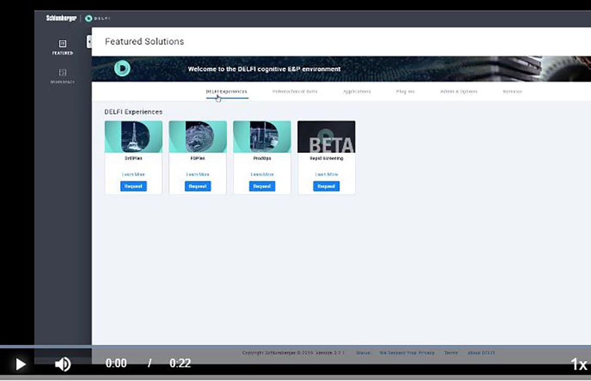Open the Terms footer link
This screenshot has width=591, height=381.
451,353
